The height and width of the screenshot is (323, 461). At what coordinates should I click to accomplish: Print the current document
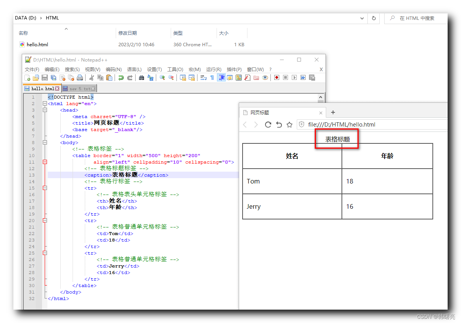click(x=80, y=77)
